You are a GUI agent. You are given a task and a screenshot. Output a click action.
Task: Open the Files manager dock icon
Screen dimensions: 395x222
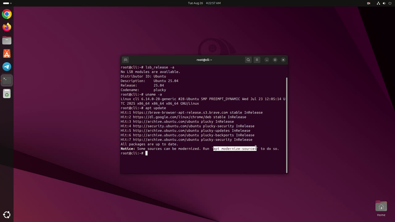pos(7,40)
